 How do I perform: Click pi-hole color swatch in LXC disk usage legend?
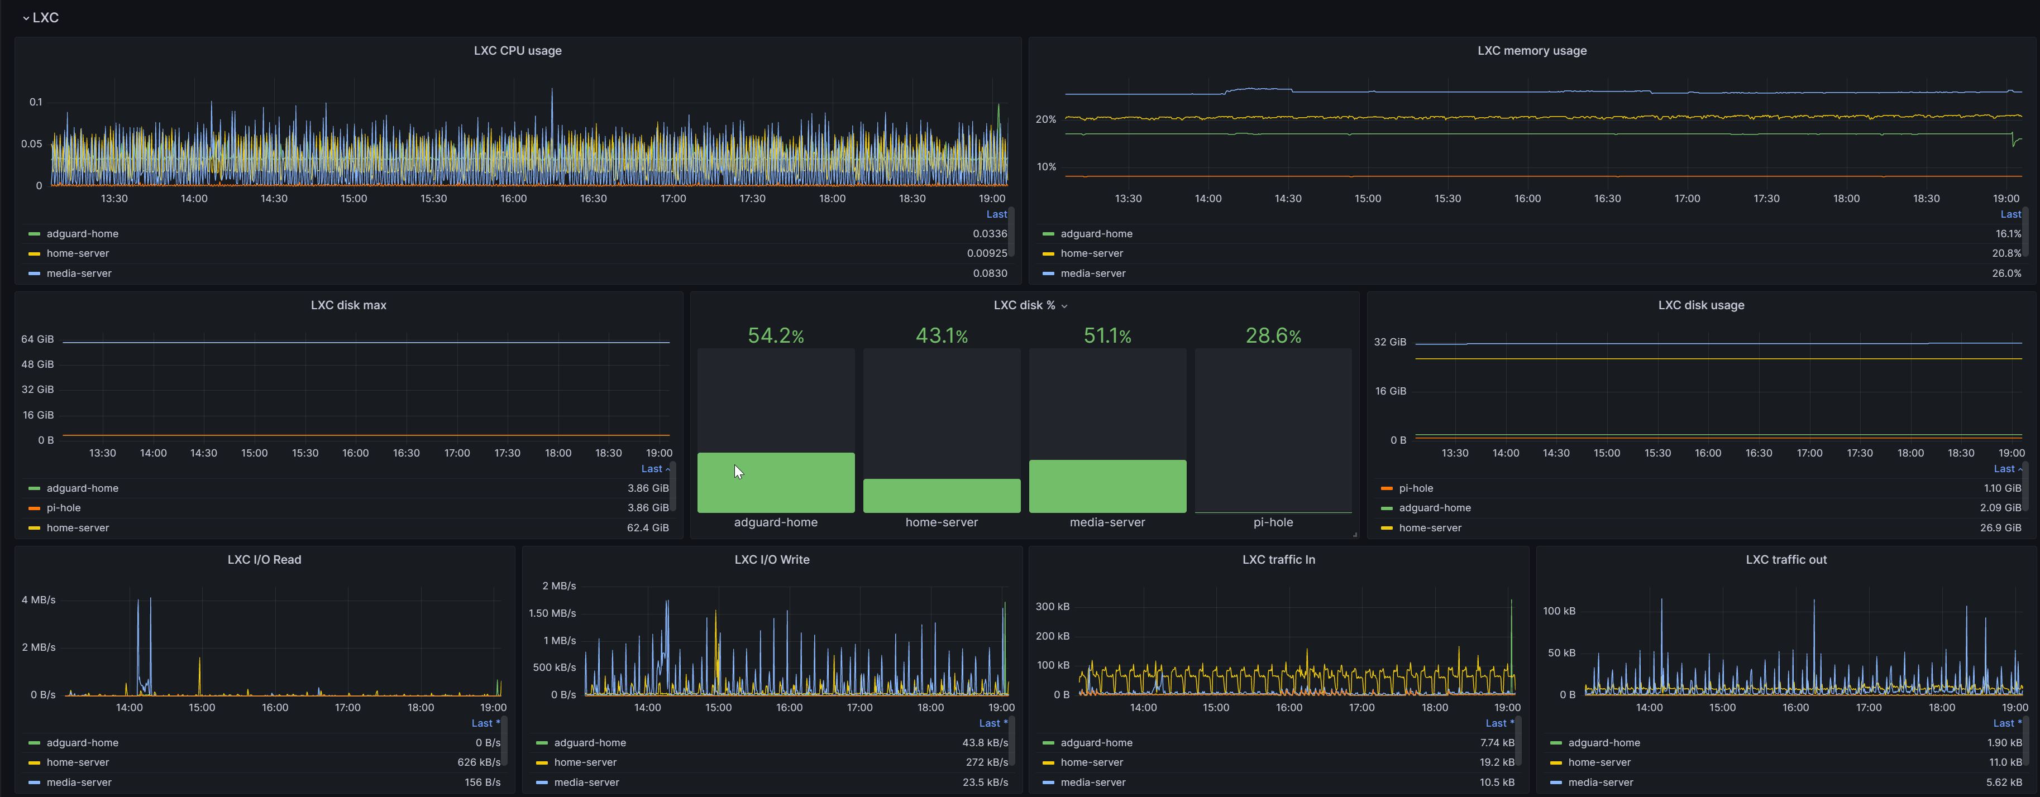[x=1386, y=488]
